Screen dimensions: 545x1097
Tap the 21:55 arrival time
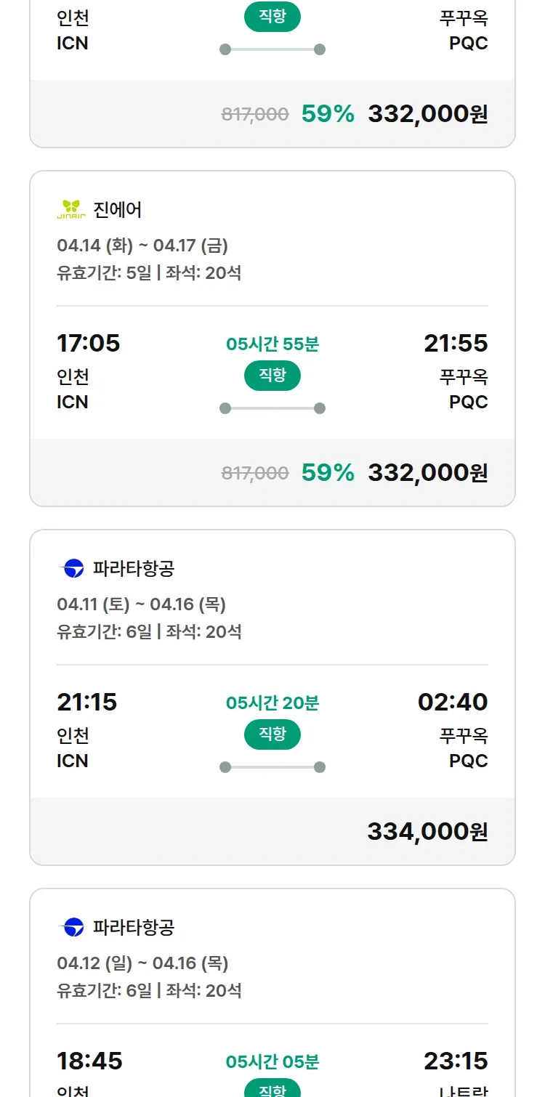456,343
